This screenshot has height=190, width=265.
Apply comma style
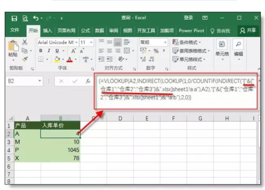164,51
